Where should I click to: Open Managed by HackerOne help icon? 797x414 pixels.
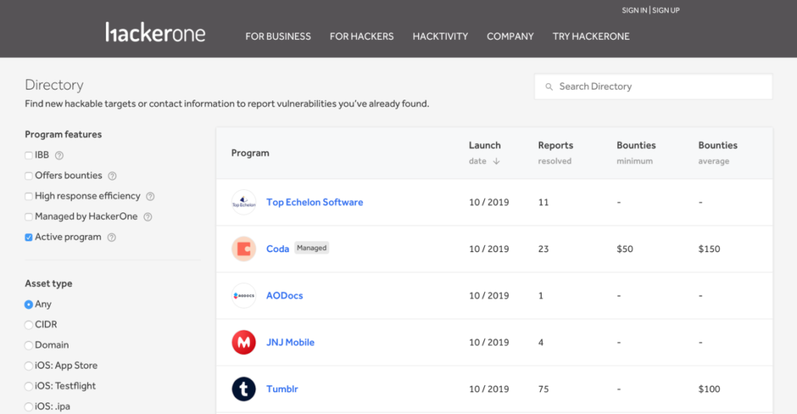147,217
